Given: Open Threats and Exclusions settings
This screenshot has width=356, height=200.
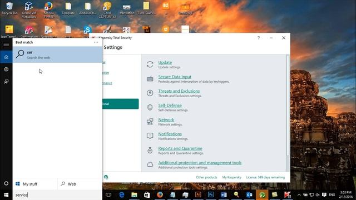Looking at the screenshot, I should tap(179, 91).
